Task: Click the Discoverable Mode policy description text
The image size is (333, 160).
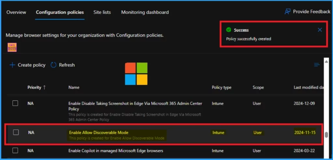Action: coord(117,138)
